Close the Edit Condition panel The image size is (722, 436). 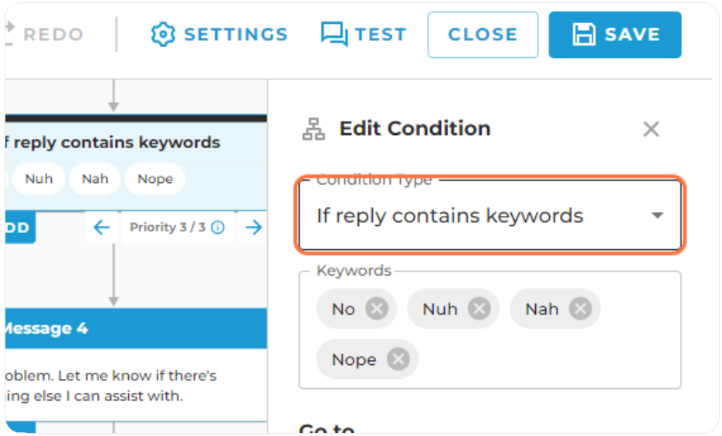coord(651,129)
